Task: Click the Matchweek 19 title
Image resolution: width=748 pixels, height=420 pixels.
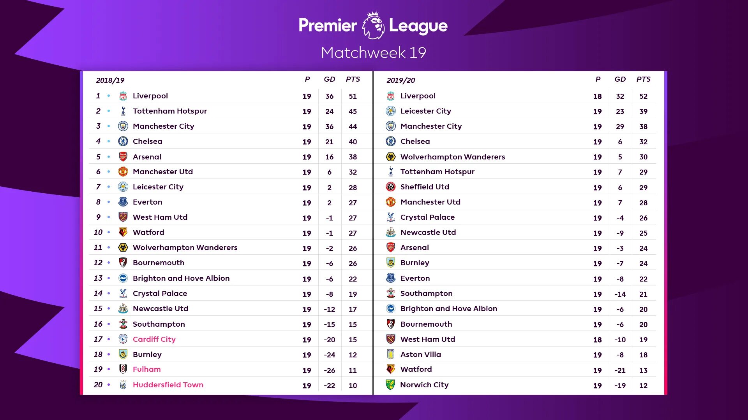Action: click(x=374, y=52)
